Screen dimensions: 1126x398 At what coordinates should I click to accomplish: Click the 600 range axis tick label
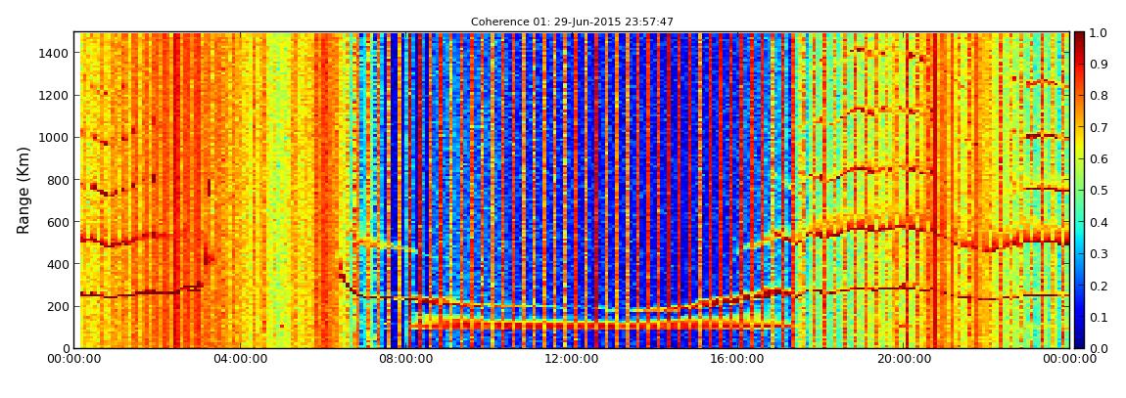click(x=59, y=222)
